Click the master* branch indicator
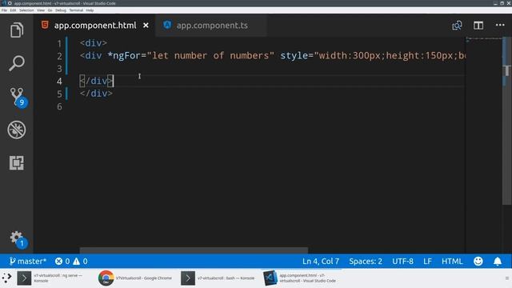This screenshot has width=512, height=288. click(28, 262)
